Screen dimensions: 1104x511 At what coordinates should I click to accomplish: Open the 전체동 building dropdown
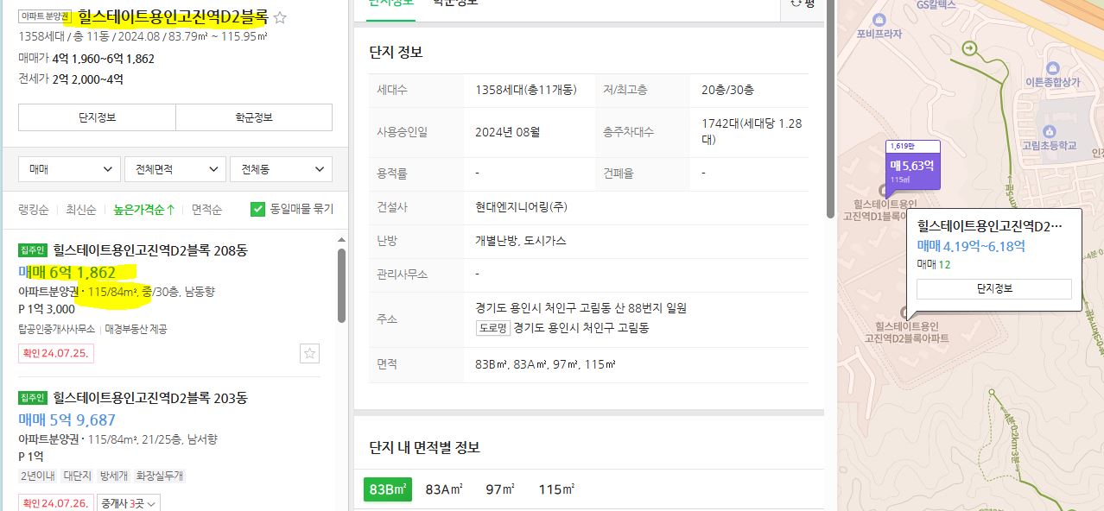tap(281, 169)
